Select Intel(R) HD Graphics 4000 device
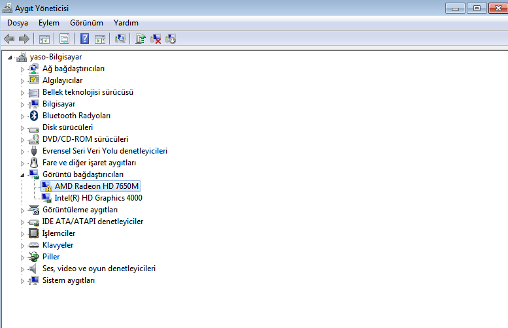Screen dimensions: 508x328 [x=98, y=198]
